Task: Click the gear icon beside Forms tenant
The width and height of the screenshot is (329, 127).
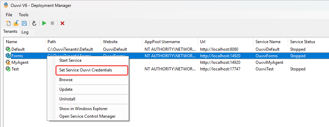Action: pyautogui.click(x=8, y=56)
